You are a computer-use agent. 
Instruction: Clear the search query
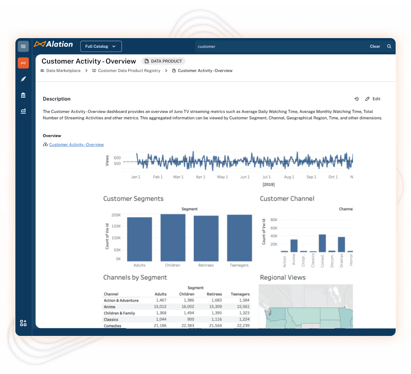pos(375,46)
